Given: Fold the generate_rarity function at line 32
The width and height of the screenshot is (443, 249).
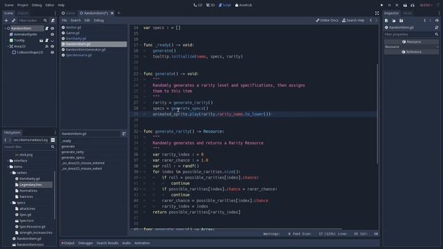Looking at the screenshot, I should click(x=141, y=131).
